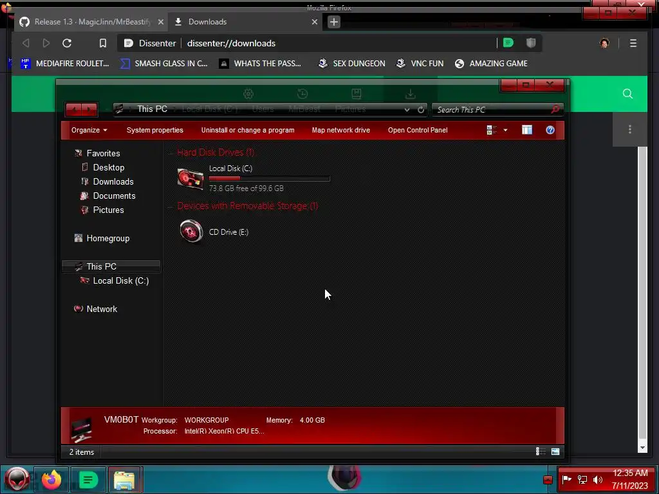Bookmark the current page icon
659x494 pixels.
pos(102,43)
